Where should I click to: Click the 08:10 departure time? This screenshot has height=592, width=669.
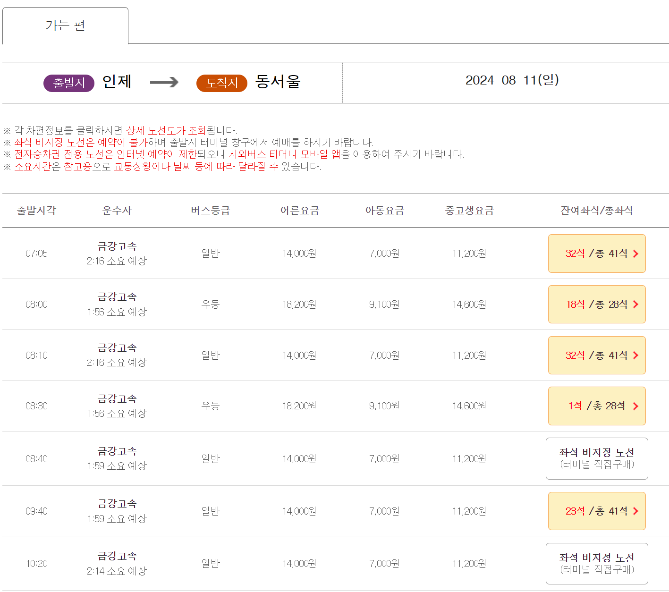coord(36,355)
